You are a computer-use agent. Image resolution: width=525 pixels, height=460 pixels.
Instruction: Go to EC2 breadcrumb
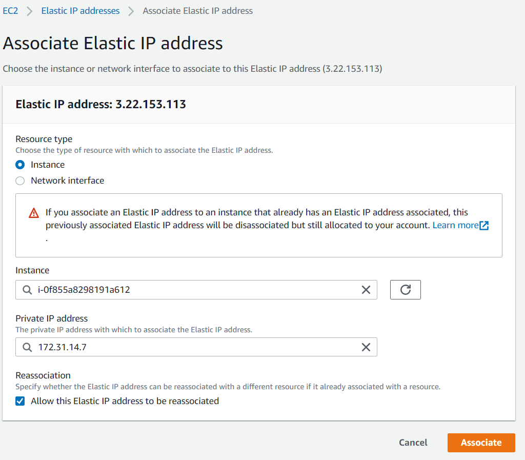[10, 11]
